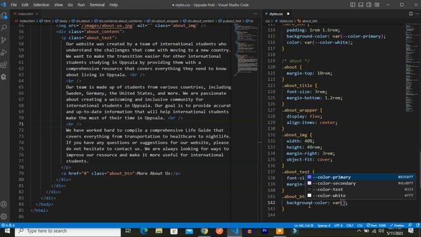Image resolution: width=421 pixels, height=237 pixels.
Task: Change Spaces: 4 indentation setting
Action: 324,225
